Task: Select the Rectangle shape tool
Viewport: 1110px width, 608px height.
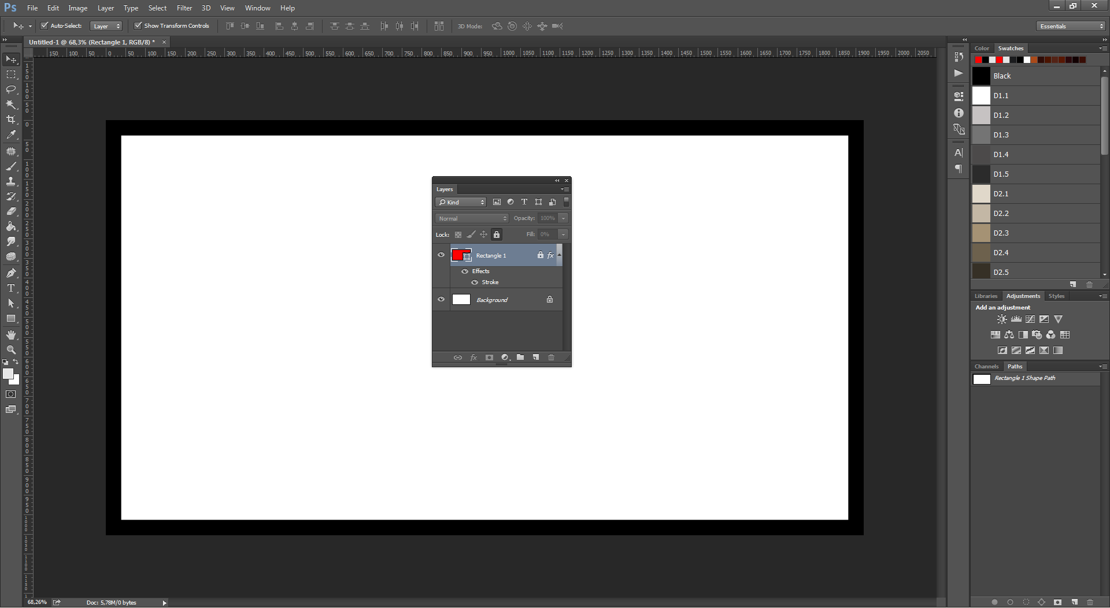Action: point(11,318)
